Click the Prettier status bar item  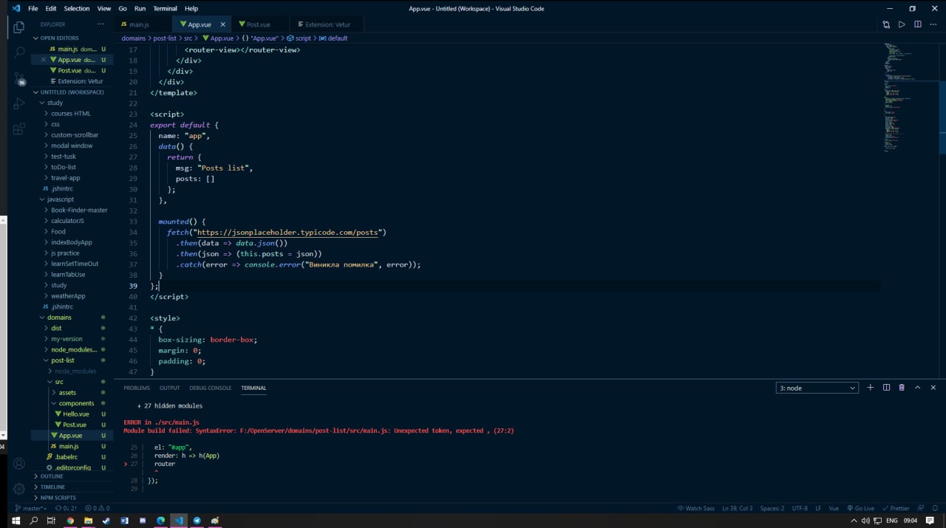tap(896, 508)
